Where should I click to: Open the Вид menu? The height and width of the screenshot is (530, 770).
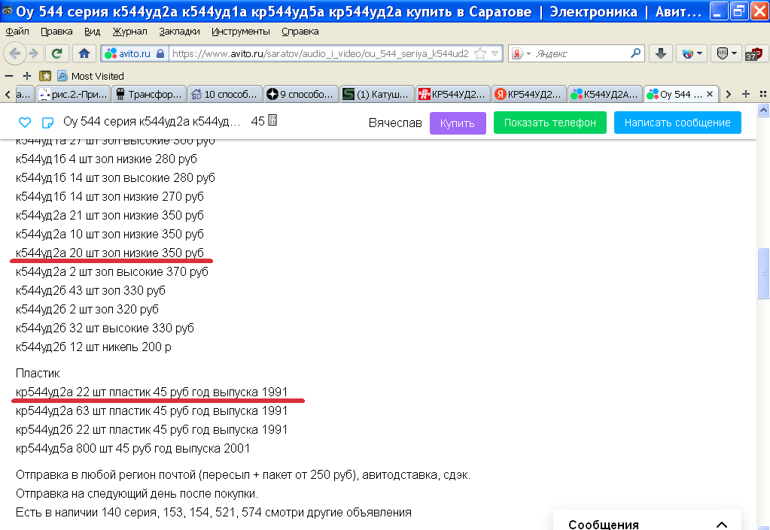pyautogui.click(x=92, y=32)
